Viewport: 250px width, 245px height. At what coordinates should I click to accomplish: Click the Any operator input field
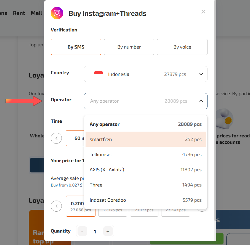click(x=146, y=101)
